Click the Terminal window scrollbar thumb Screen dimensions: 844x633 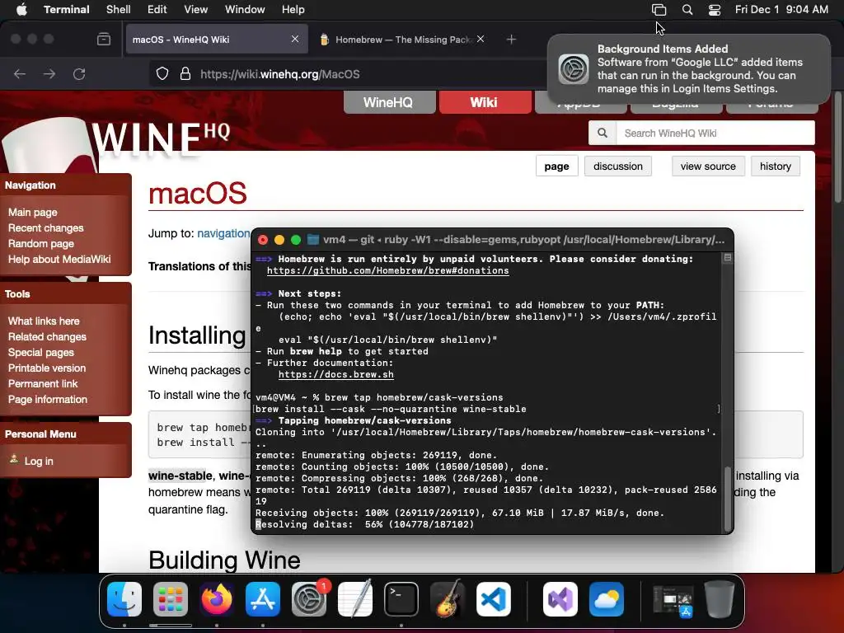728,499
